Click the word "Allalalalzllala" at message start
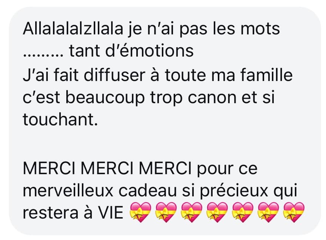This screenshot has width=326, height=240. coord(73,28)
